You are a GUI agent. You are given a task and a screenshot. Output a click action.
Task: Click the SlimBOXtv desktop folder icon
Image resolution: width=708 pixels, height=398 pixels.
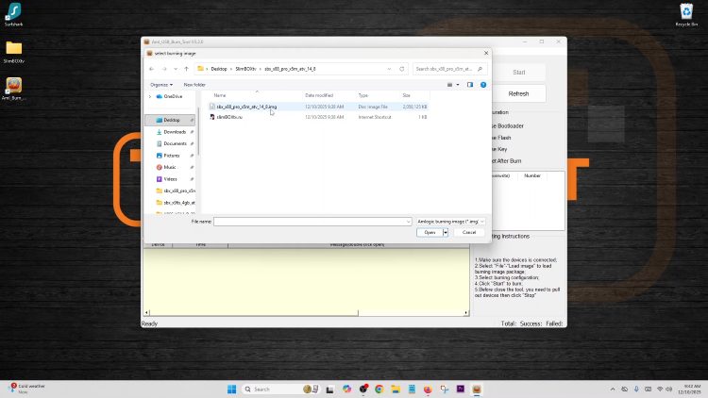click(x=13, y=52)
